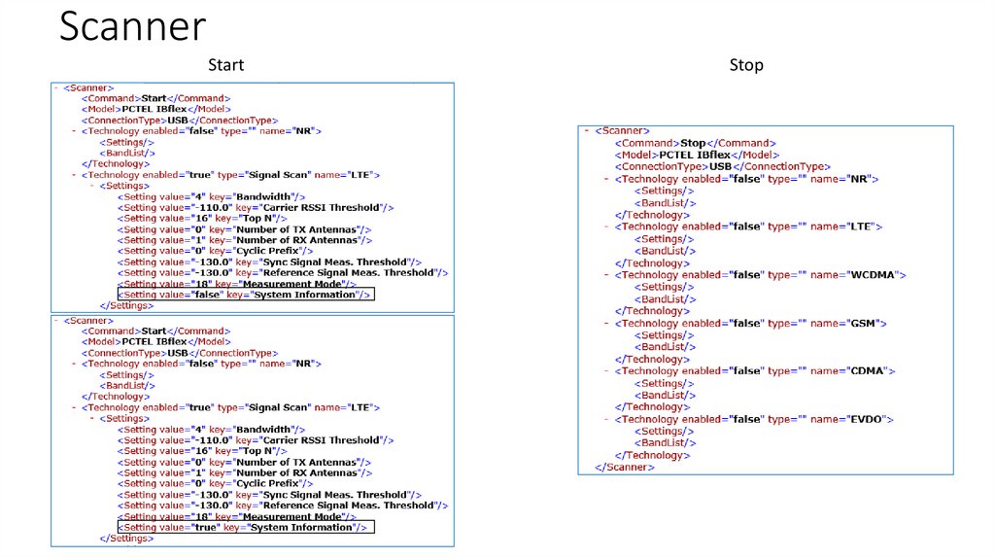Select the Reference Signal Meas. Threshold line in the lower Start box
995x558 pixels.
pyautogui.click(x=283, y=506)
